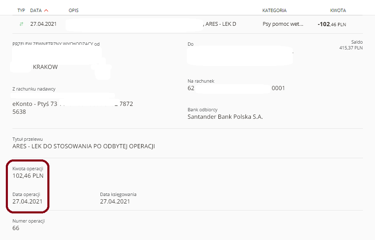This screenshot has height=240, width=375.
Task: Sort by the DATA column header
Action: pos(36,10)
